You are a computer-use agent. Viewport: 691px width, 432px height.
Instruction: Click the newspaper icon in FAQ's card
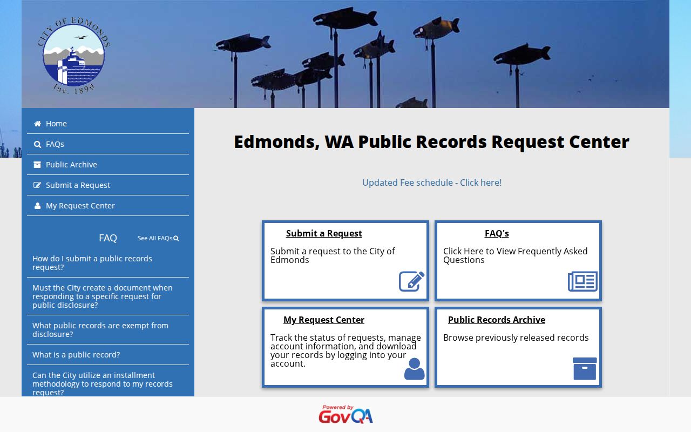(x=583, y=281)
